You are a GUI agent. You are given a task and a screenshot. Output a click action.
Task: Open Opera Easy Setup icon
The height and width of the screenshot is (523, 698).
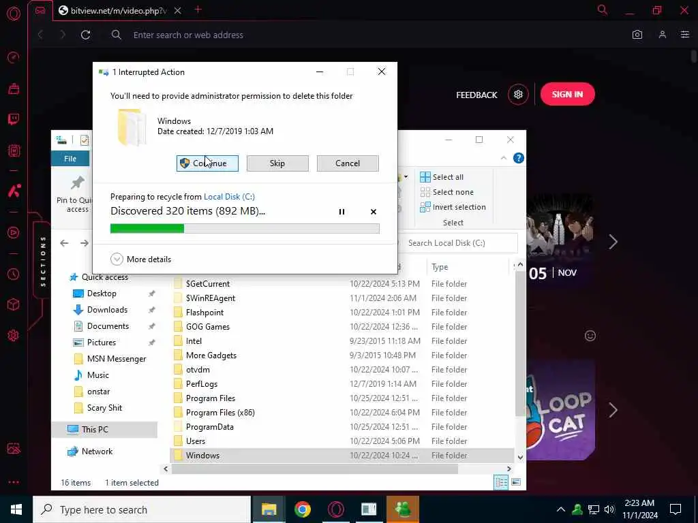click(x=685, y=35)
